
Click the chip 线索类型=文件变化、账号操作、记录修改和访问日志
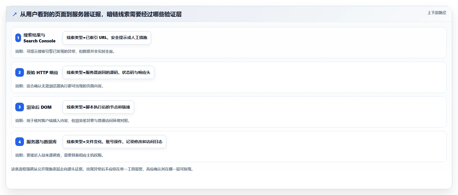coord(114,142)
